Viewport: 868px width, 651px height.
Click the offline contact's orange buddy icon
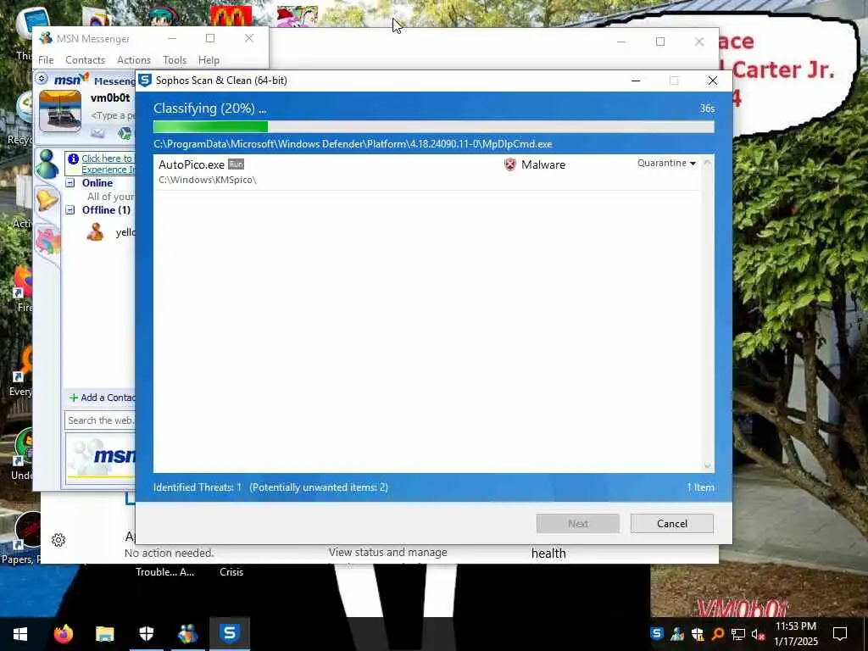(x=95, y=231)
